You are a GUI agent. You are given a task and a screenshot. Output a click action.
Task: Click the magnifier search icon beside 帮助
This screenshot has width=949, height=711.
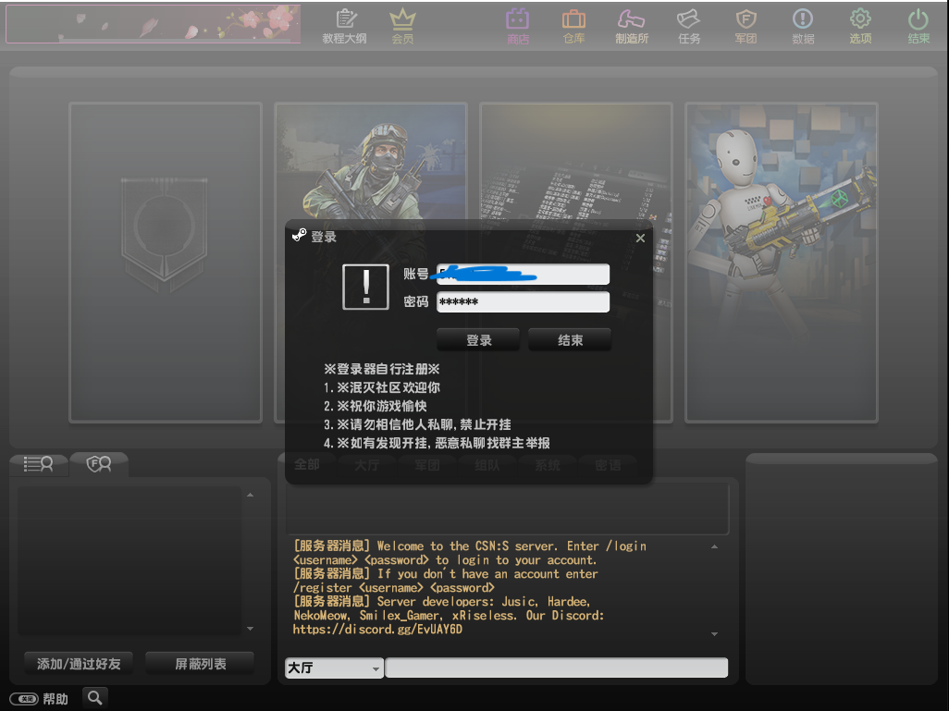coord(95,698)
